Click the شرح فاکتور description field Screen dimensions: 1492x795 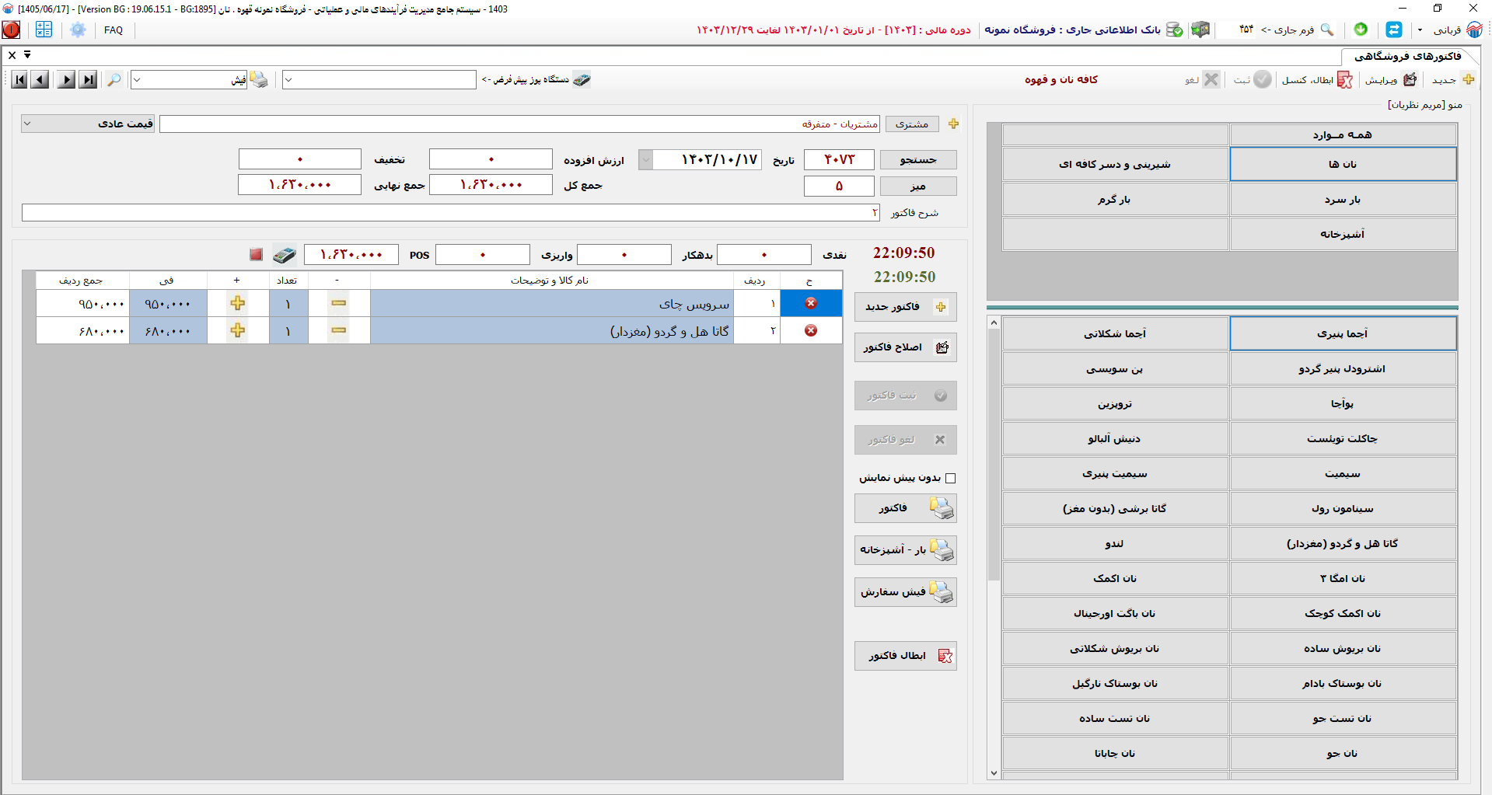tap(451, 213)
